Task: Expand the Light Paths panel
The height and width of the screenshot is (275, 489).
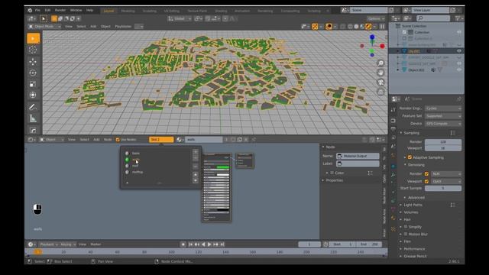Action: click(x=413, y=205)
